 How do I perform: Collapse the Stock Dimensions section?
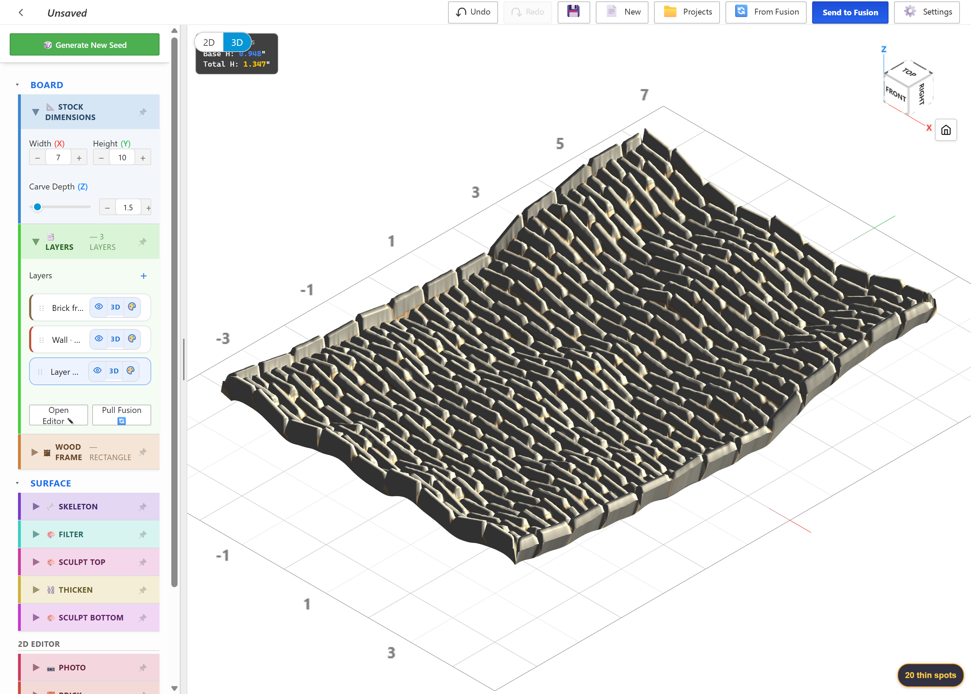point(36,112)
